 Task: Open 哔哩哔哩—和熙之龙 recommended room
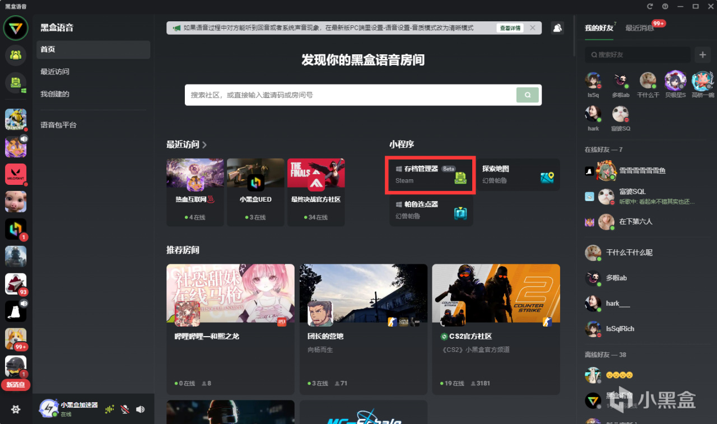coord(230,329)
